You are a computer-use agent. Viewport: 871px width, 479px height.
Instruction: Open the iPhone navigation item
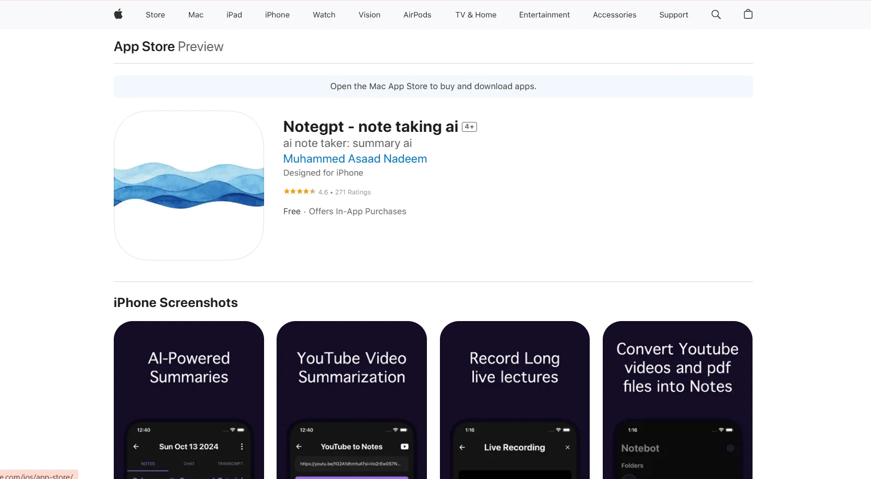pyautogui.click(x=277, y=15)
